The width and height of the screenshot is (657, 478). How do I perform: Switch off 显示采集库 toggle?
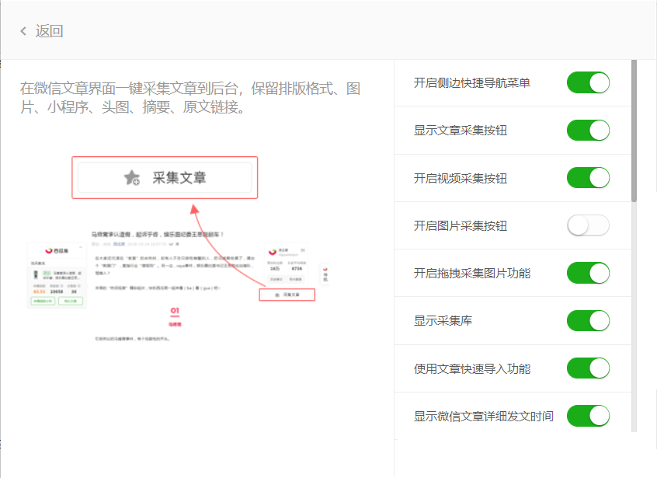coord(588,321)
